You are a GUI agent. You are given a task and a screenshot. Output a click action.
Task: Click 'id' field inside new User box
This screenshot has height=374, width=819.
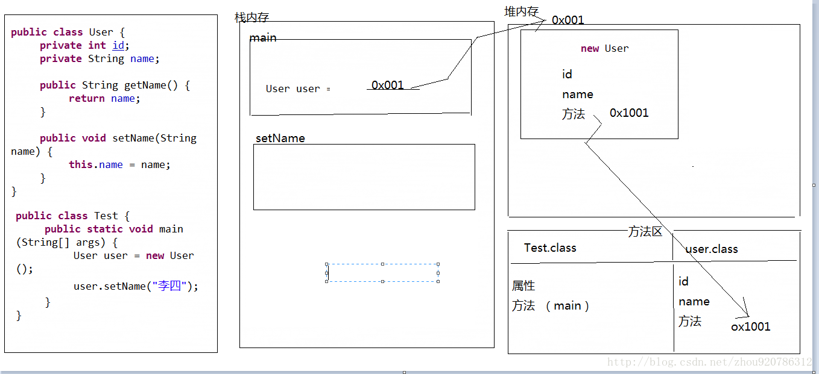567,75
